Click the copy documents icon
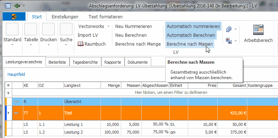The height and width of the screenshot is (138, 278). (229, 29)
